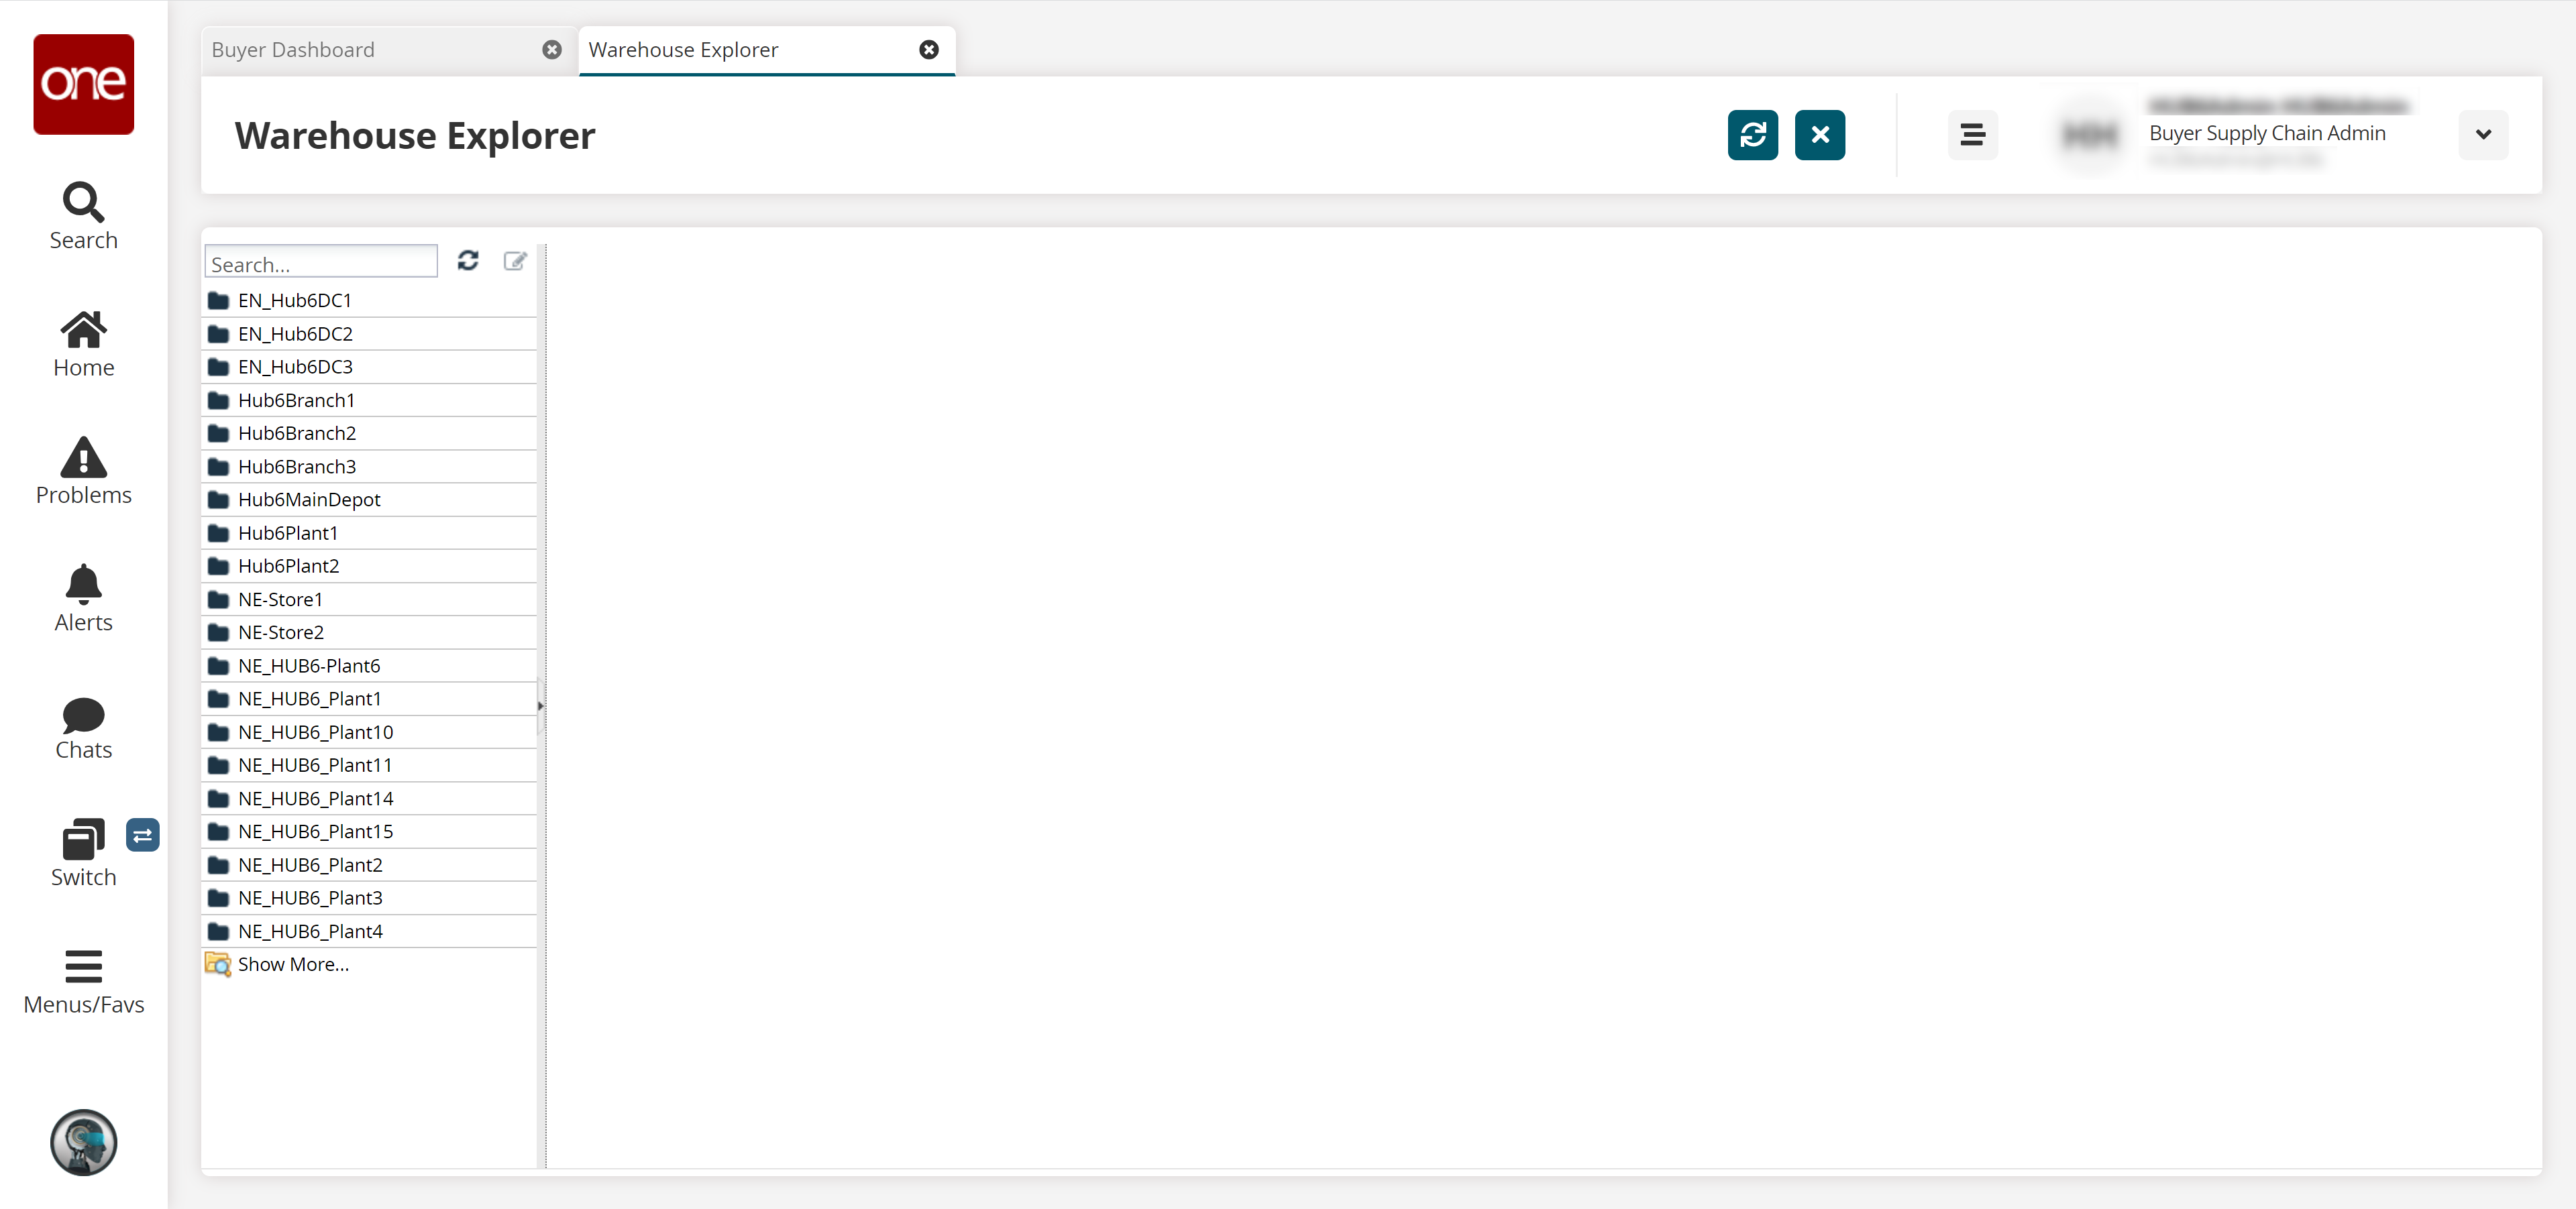
Task: Click the teal refresh page button
Action: pyautogui.click(x=1752, y=135)
